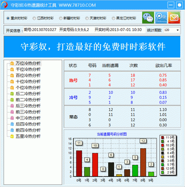Click the 当前遗漏 column header
The image size is (185, 187).
(x=110, y=66)
